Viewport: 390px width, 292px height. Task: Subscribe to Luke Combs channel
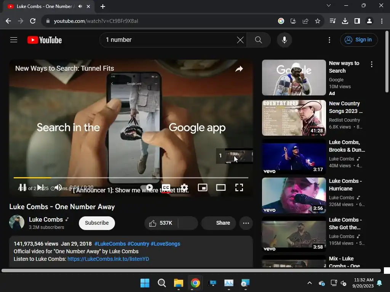point(97,223)
